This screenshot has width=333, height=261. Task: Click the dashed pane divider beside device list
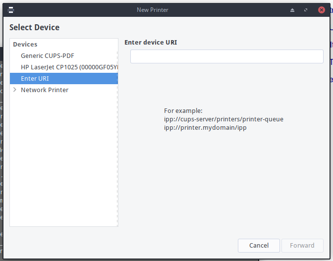(x=117, y=138)
